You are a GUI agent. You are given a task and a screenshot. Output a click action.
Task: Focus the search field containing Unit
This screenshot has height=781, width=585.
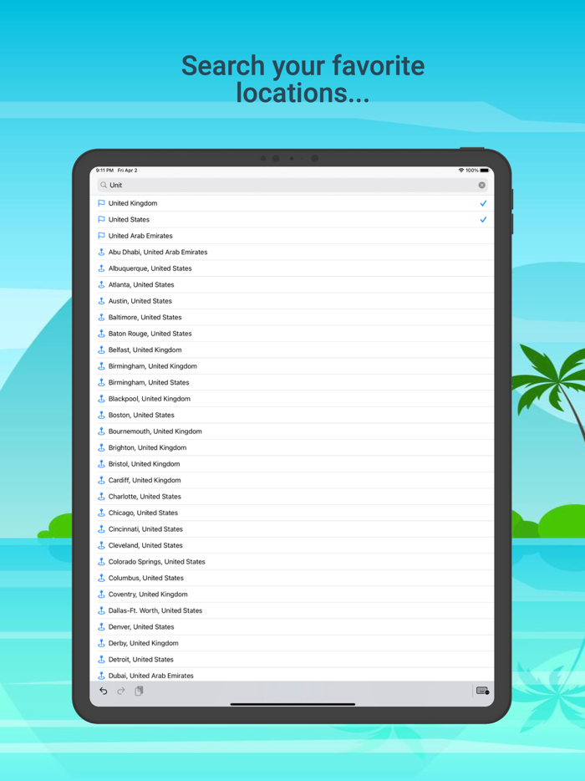pyautogui.click(x=292, y=185)
